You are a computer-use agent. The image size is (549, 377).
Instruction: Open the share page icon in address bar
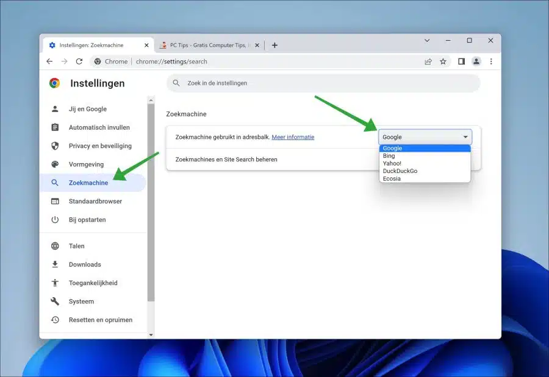[428, 62]
